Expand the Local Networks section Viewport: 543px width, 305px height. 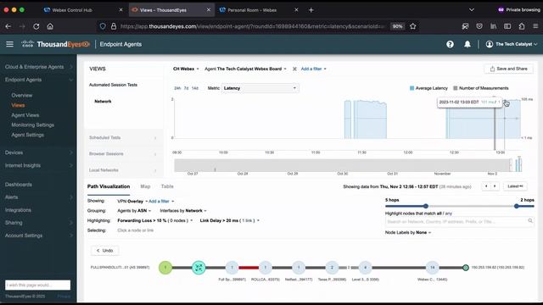point(123,170)
